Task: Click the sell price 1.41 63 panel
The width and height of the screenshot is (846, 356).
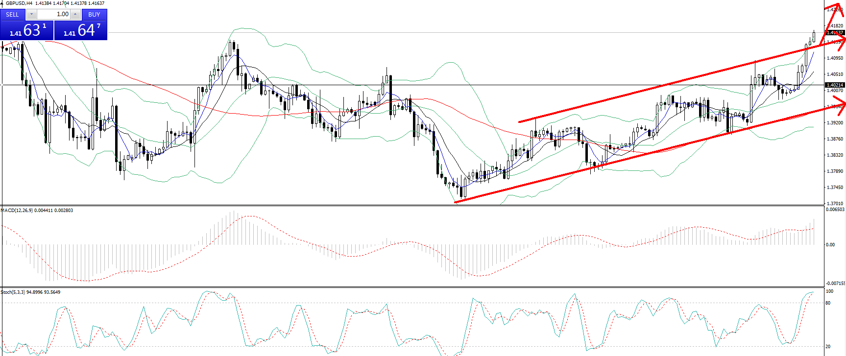Action: (27, 30)
